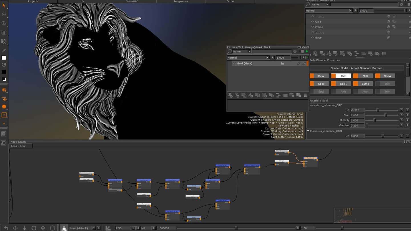Toggle visibility of the Base layer
The width and height of the screenshot is (411, 231).
(313, 38)
